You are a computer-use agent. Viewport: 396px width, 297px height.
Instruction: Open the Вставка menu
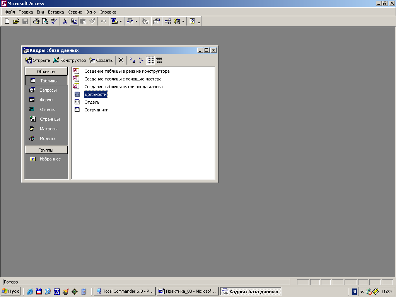click(x=56, y=12)
